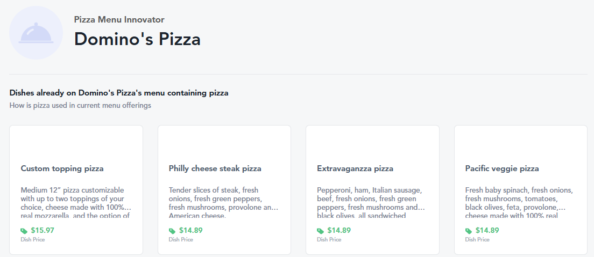Open the Philly cheese steak pizza dish

pyautogui.click(x=215, y=168)
